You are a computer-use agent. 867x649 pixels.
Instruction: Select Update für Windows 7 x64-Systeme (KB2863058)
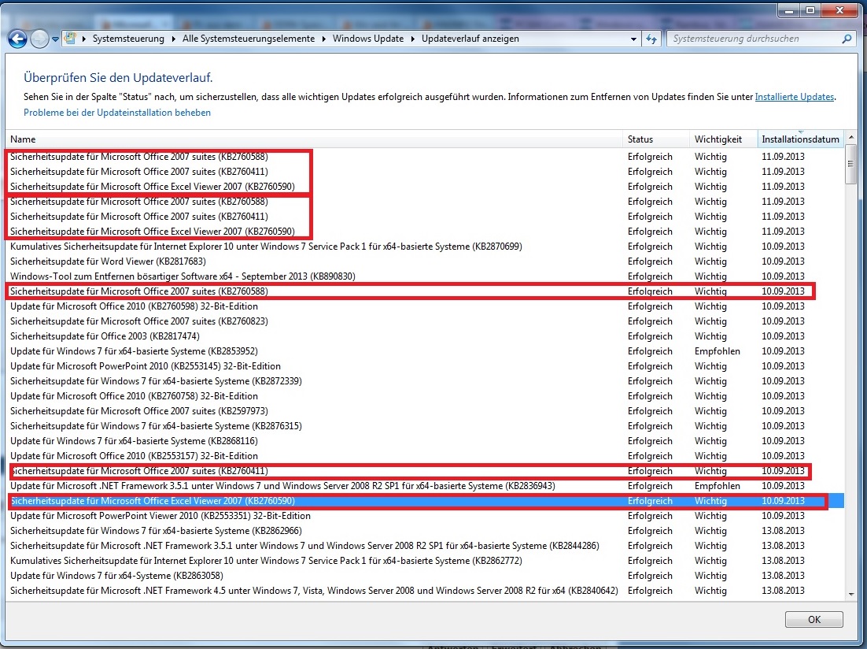(x=425, y=575)
